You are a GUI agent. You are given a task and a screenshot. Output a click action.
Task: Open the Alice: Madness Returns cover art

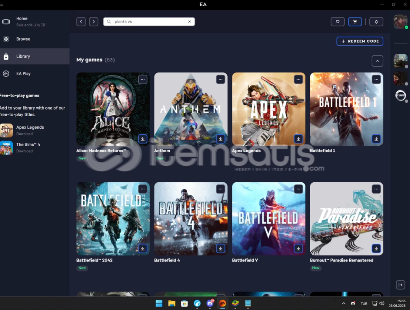113,109
